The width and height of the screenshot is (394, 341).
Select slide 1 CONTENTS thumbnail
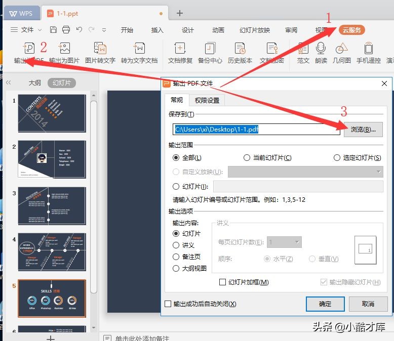point(52,113)
